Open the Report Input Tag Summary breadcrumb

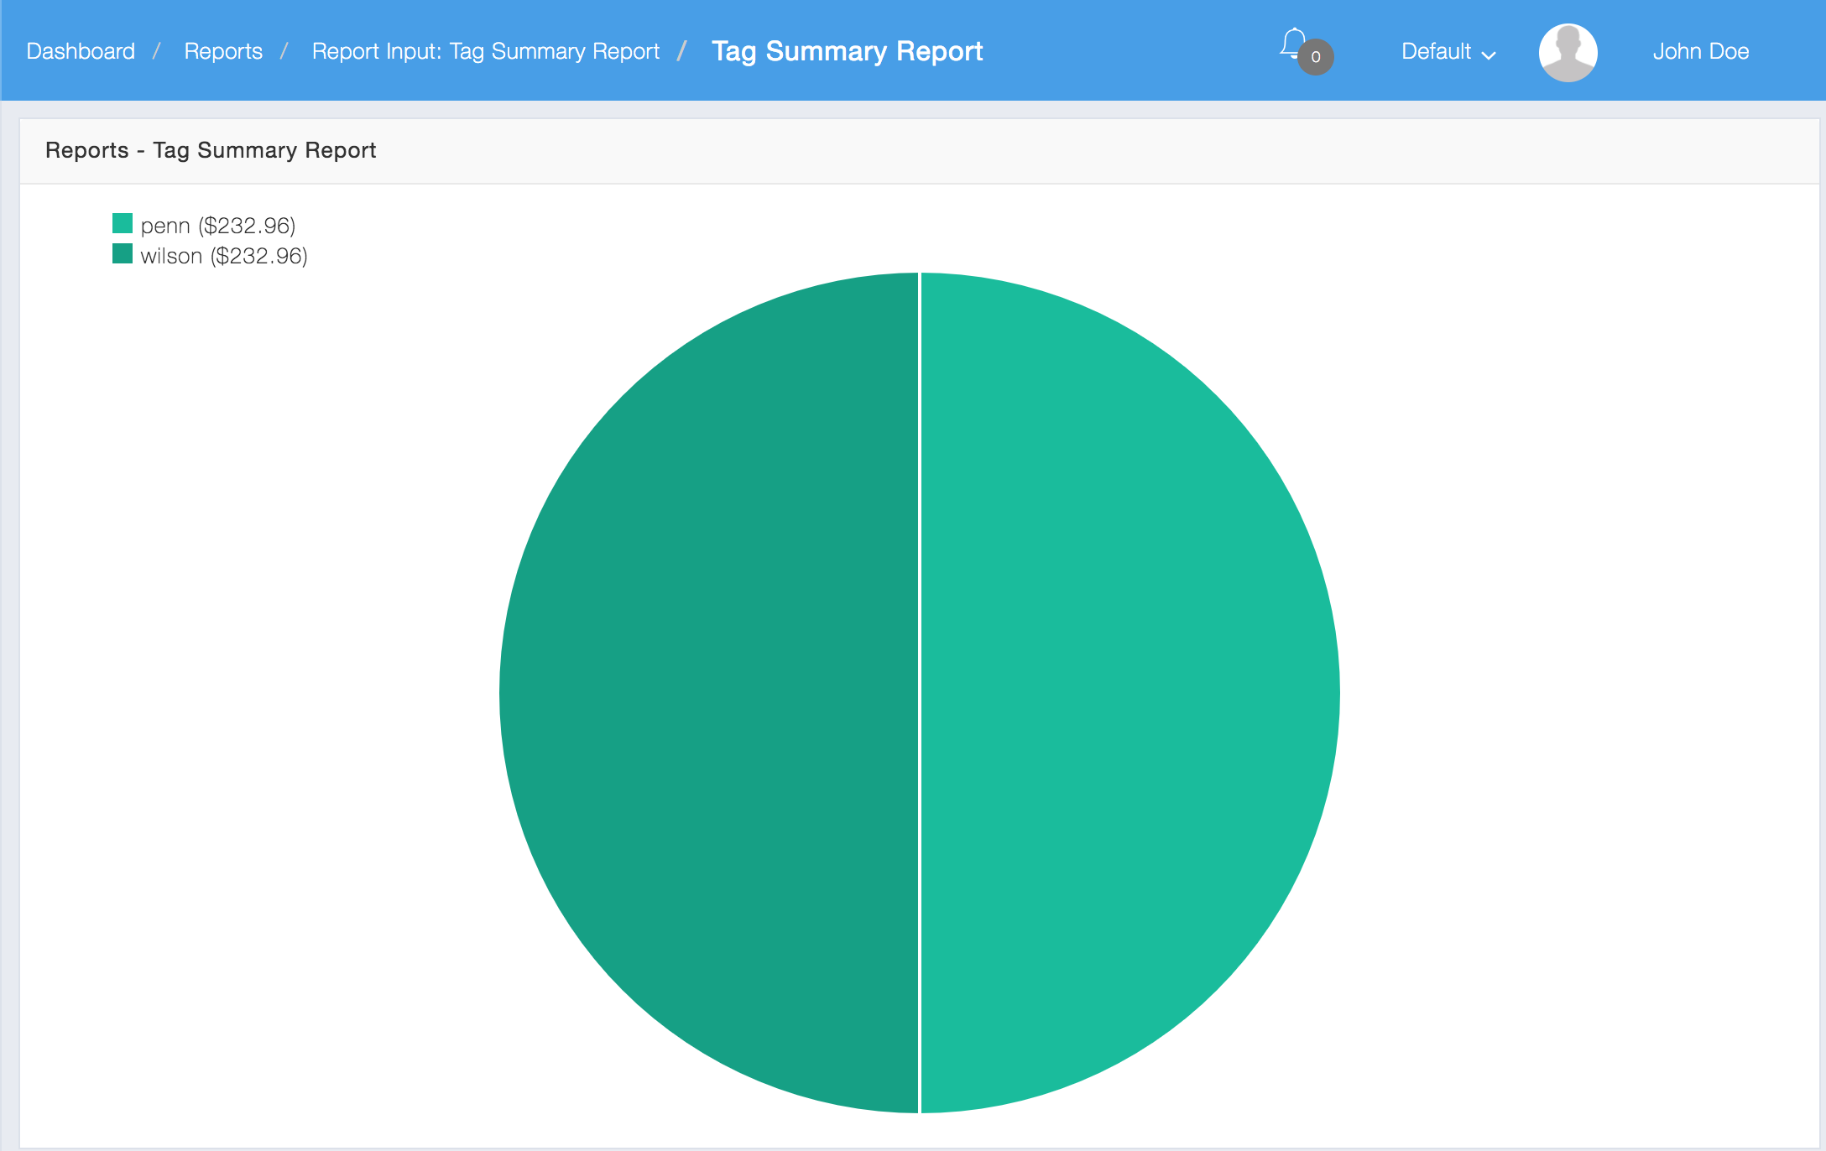coord(485,50)
